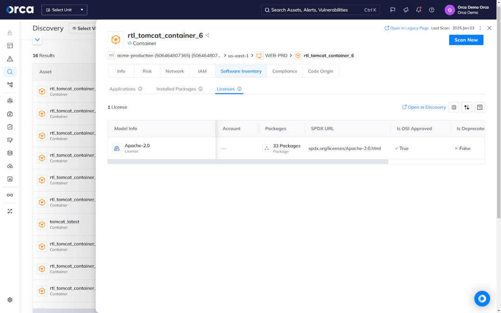Open the graph nodes icon in sidebar
The width and height of the screenshot is (501, 313).
(x=10, y=85)
